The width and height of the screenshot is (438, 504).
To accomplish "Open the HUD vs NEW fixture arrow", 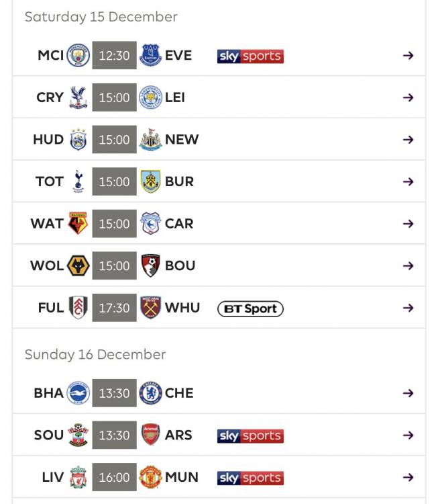I will tap(408, 140).
